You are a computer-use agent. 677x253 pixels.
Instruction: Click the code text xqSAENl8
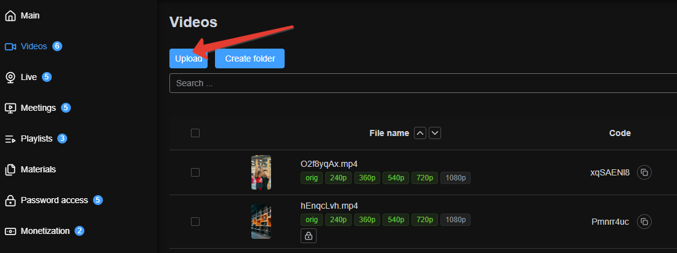click(x=610, y=173)
